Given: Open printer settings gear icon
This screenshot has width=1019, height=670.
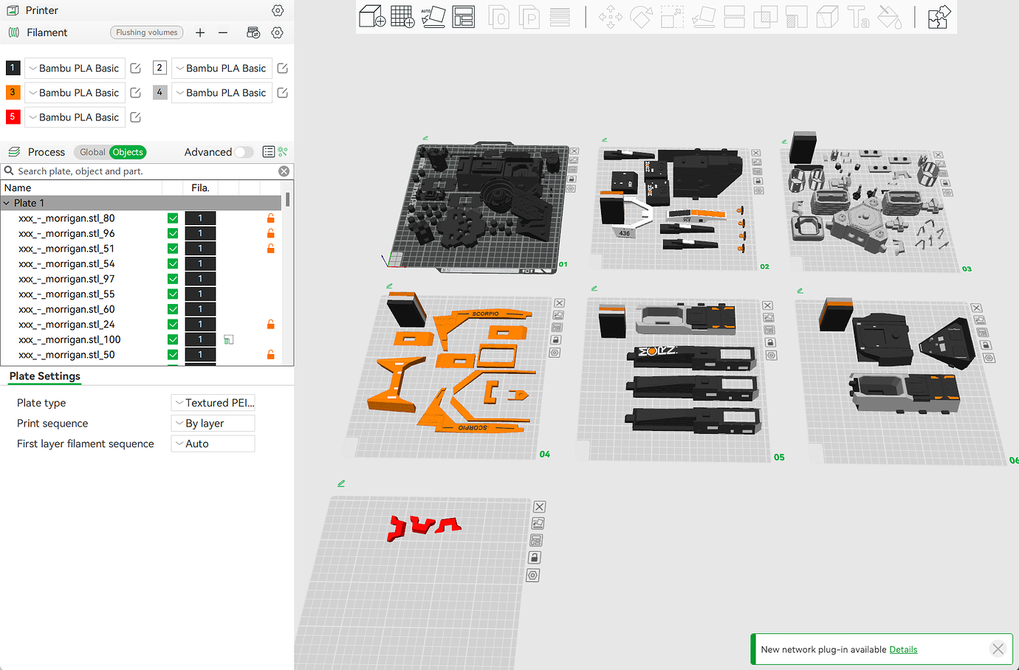Looking at the screenshot, I should pos(278,10).
